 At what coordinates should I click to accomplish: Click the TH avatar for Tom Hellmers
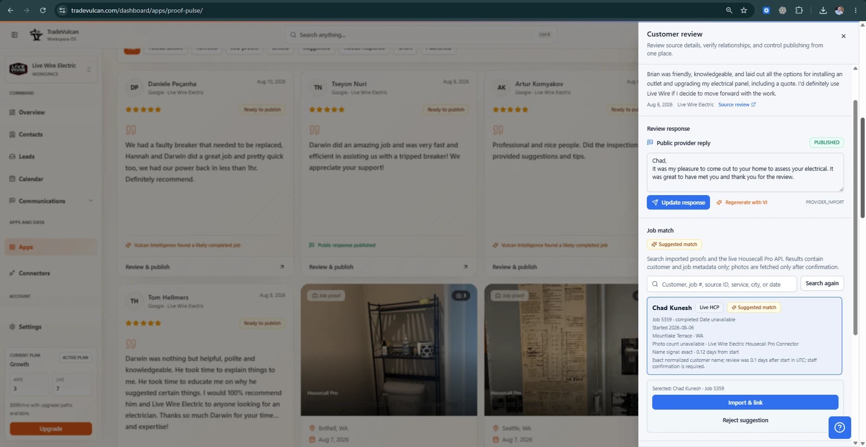point(134,301)
